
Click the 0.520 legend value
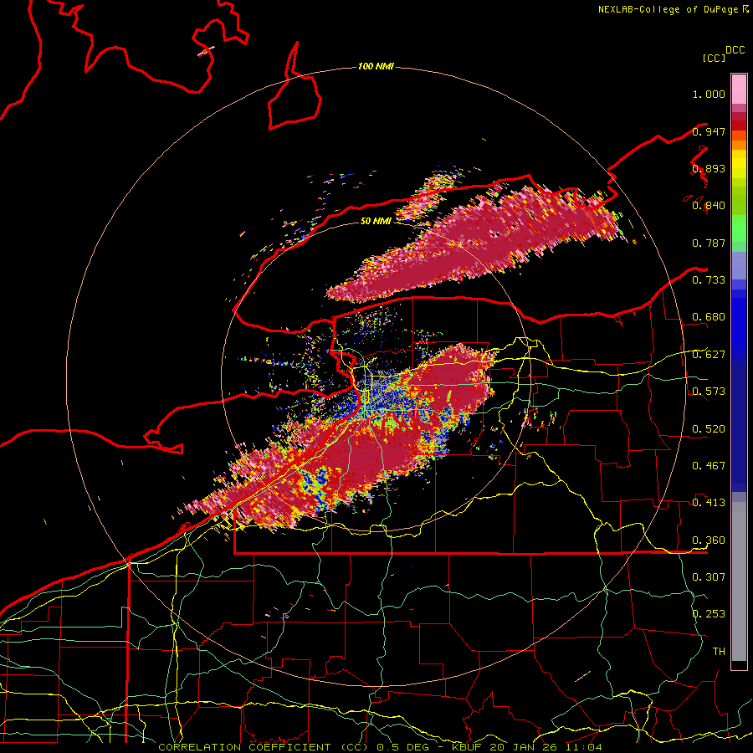tap(709, 429)
